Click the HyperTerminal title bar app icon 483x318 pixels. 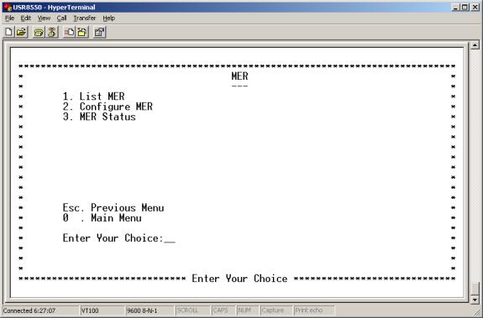pos(8,7)
